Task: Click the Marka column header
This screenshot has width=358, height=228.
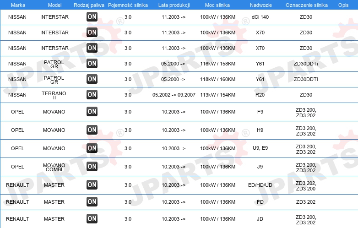Action: (18, 5)
